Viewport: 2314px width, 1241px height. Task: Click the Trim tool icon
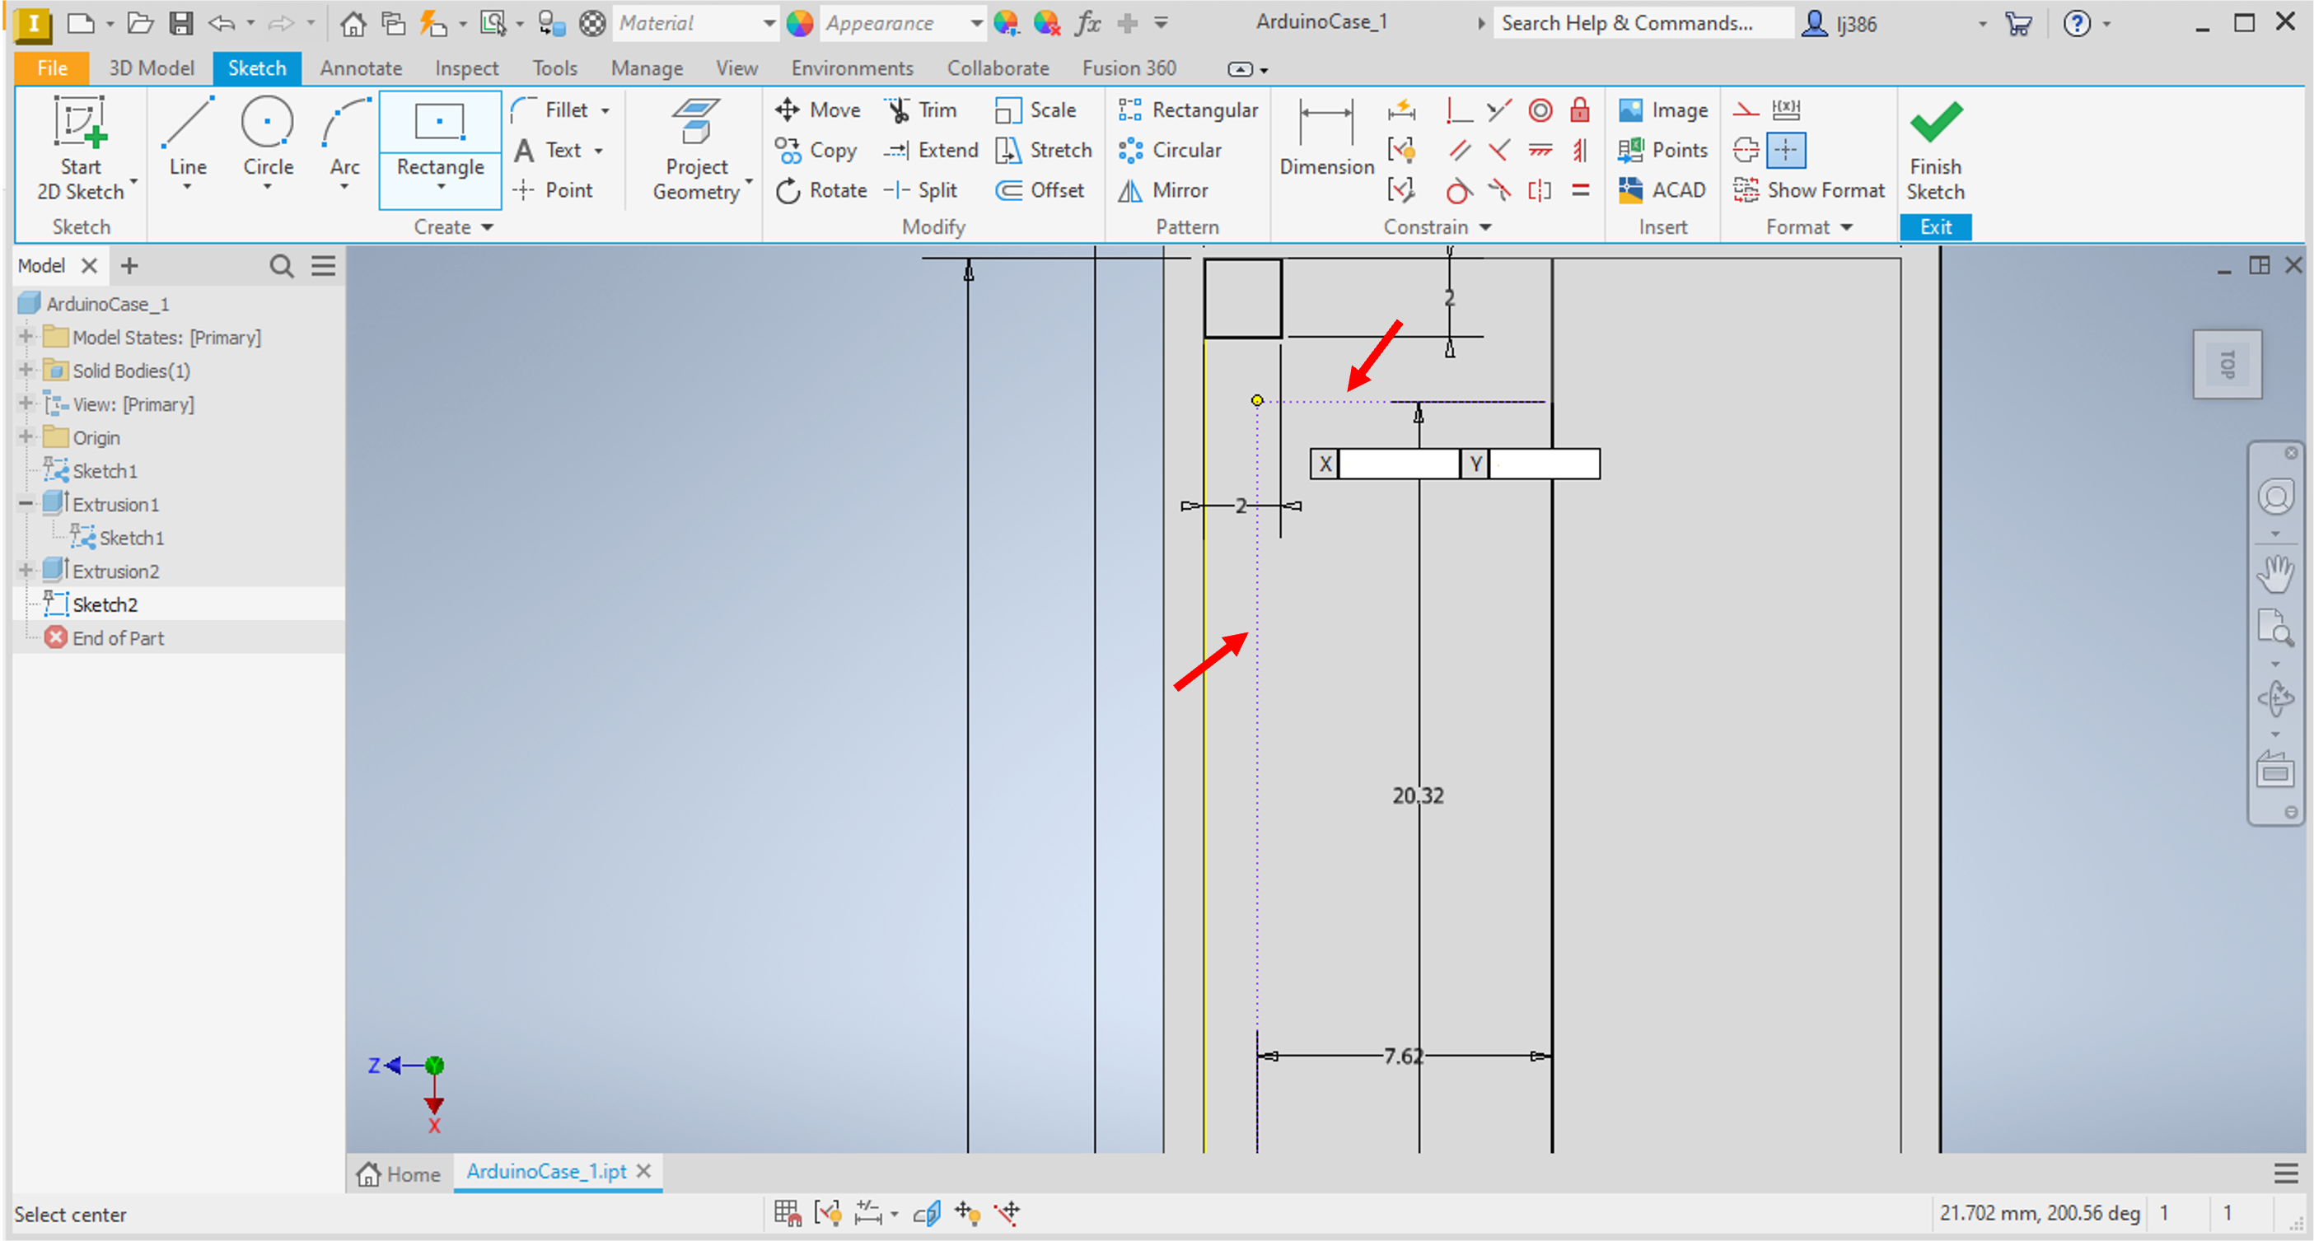tap(896, 110)
